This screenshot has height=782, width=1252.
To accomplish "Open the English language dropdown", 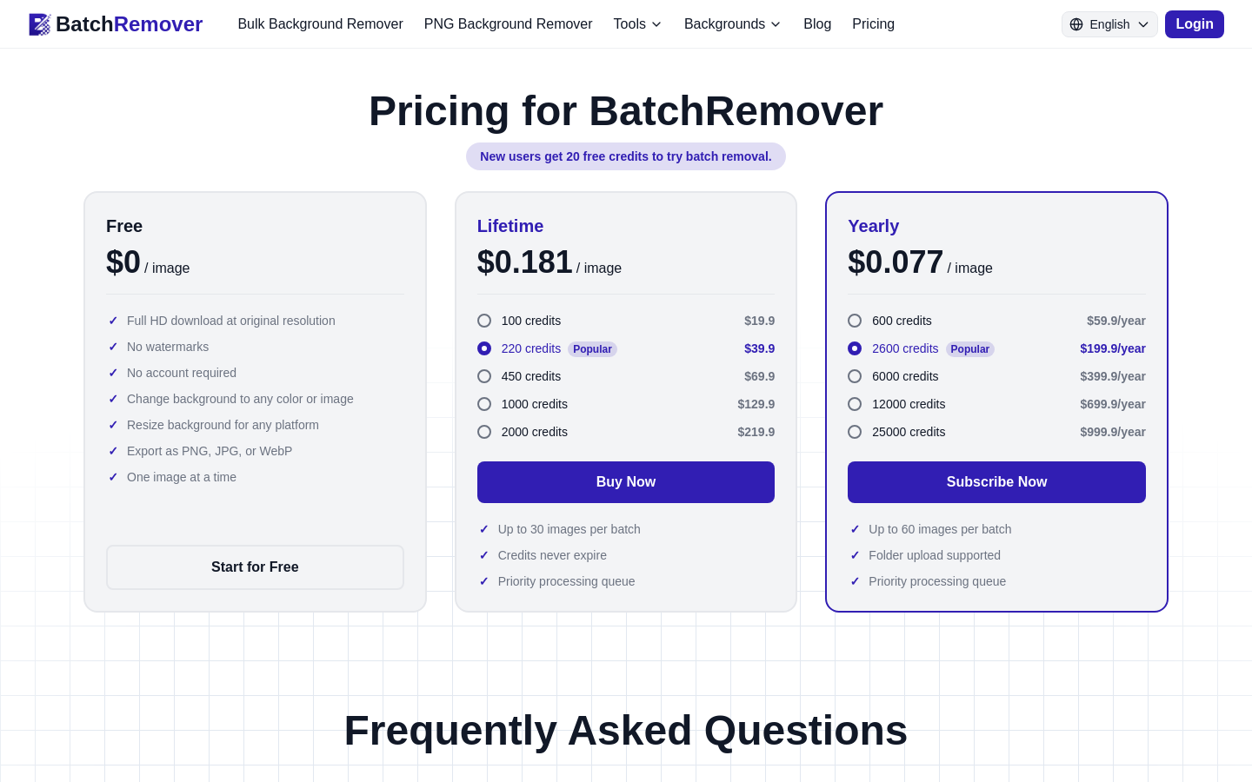I will pos(1109,24).
